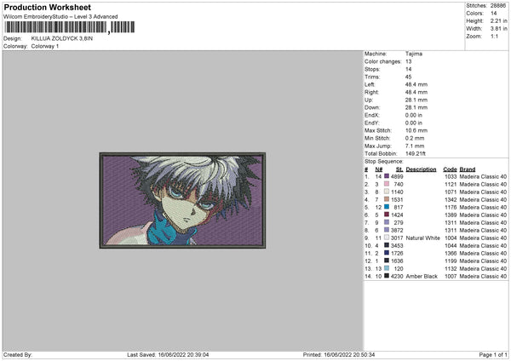This screenshot has height=361, width=511.
Task: Click the 'Natural White' description text
Action: click(x=422, y=238)
